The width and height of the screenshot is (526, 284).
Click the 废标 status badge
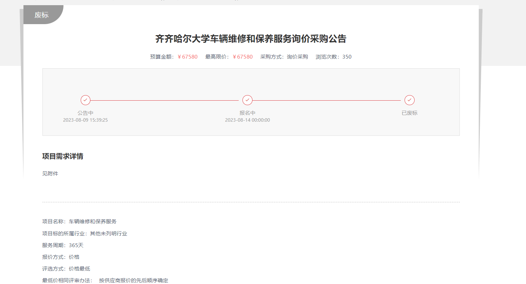42,15
